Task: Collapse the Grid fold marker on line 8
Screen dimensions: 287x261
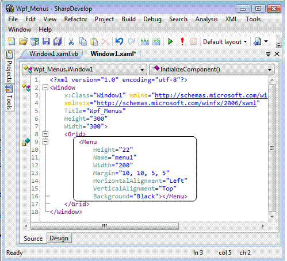Action: coord(45,134)
